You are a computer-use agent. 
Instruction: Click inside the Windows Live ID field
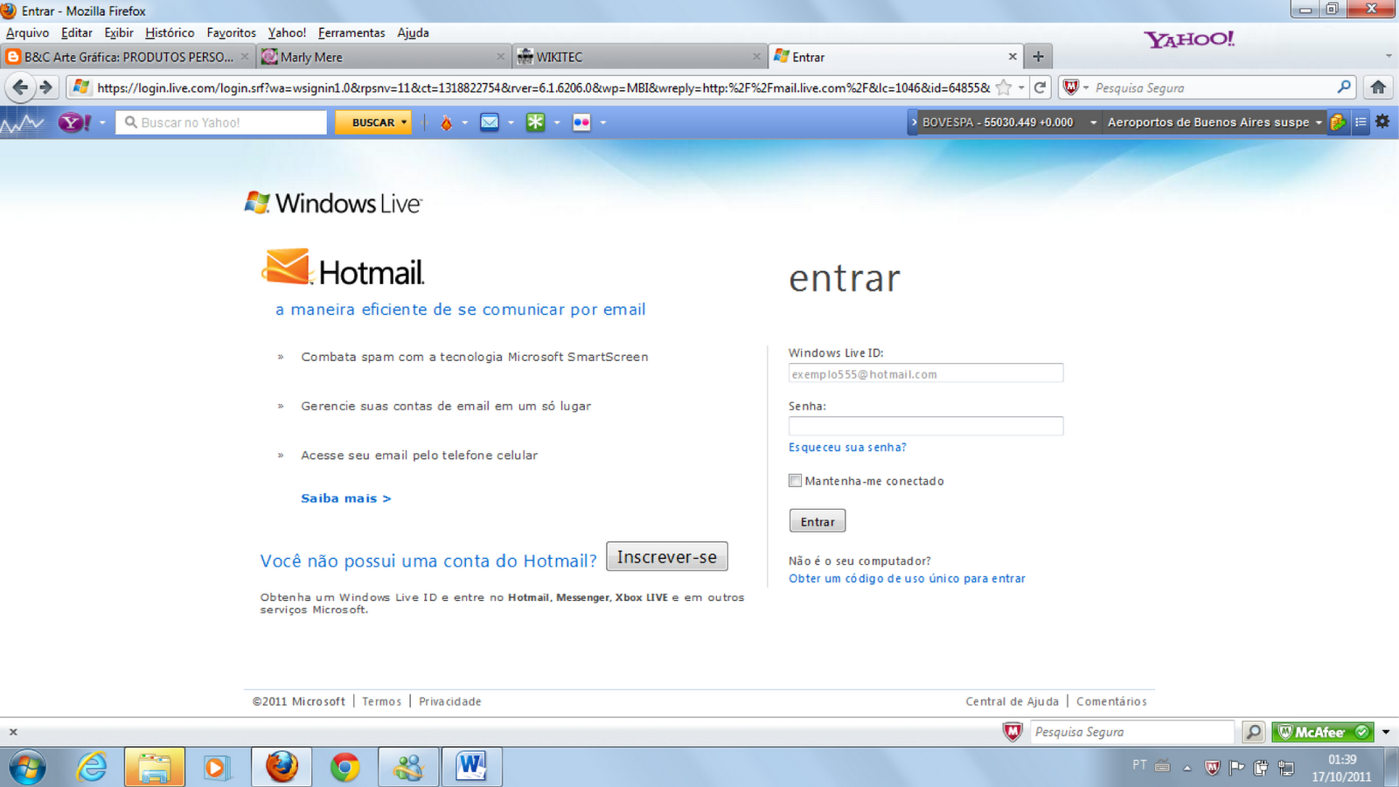(925, 373)
